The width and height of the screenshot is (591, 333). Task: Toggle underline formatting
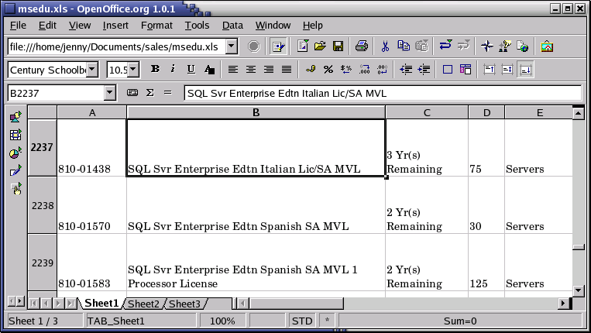(189, 70)
